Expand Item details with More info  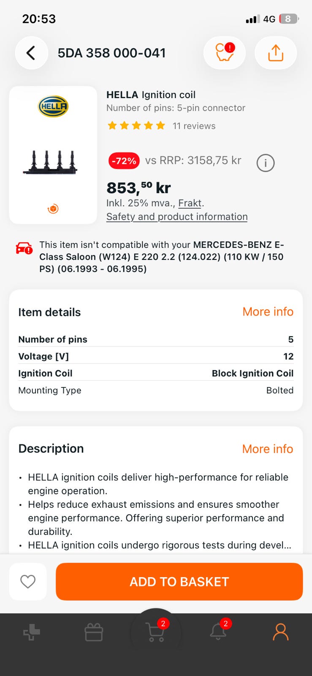268,312
